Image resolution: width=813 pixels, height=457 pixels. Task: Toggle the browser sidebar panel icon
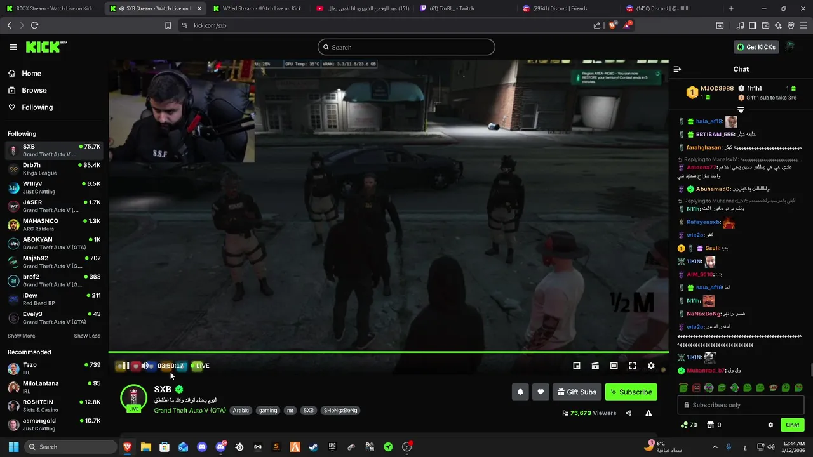click(x=753, y=25)
